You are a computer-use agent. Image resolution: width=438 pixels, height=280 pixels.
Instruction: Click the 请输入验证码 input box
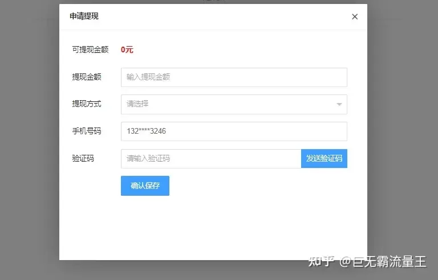[210, 159]
